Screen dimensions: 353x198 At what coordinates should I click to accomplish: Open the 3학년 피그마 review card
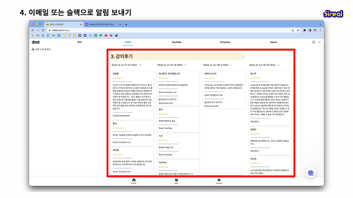point(224,90)
